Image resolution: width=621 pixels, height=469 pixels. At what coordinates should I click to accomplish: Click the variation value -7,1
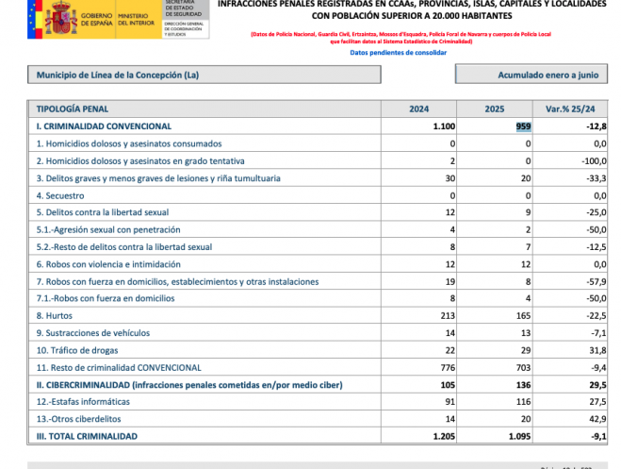(x=598, y=332)
